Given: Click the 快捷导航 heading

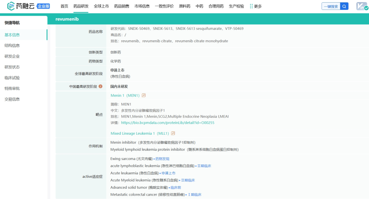Looking at the screenshot, I should pos(12,23).
